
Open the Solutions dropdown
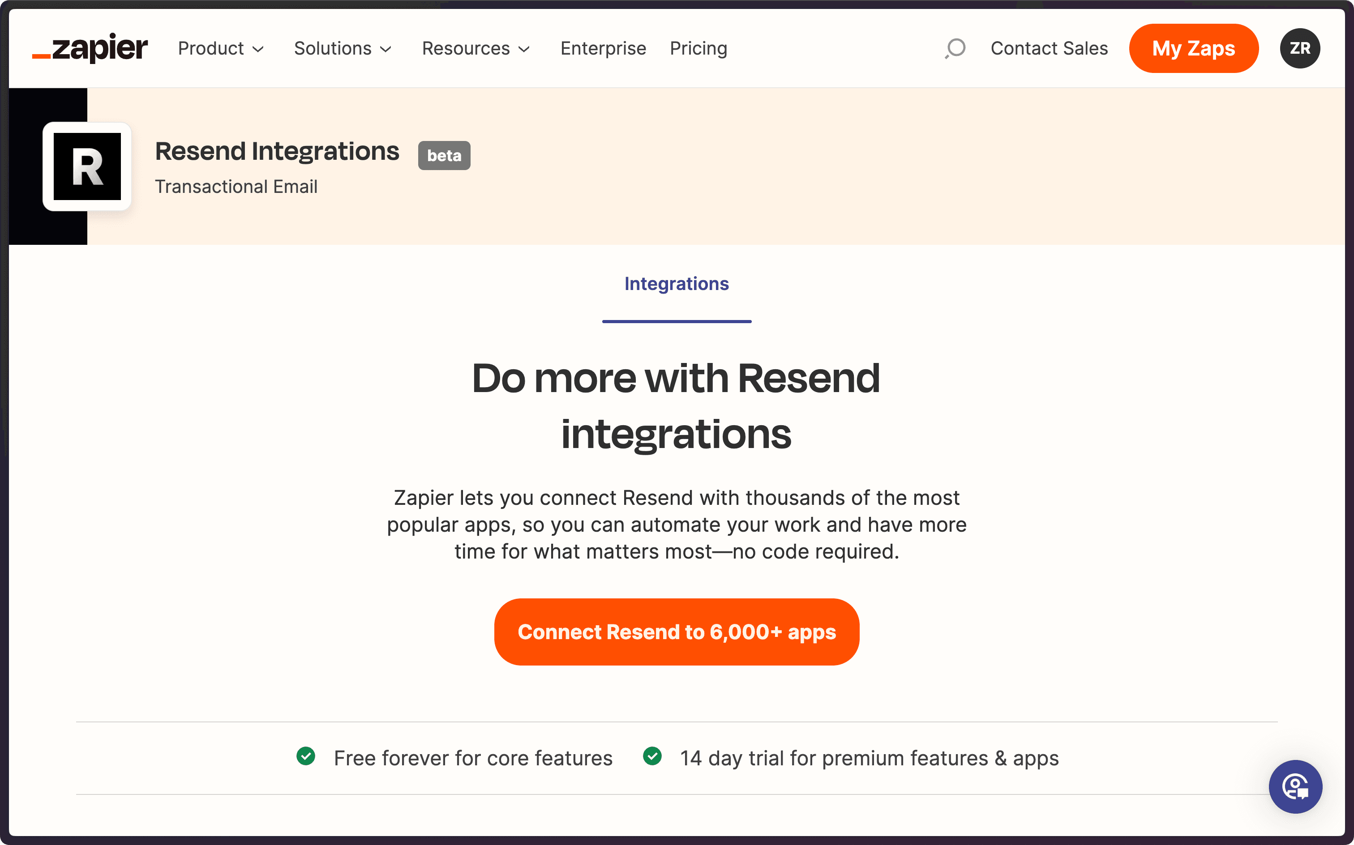[342, 48]
